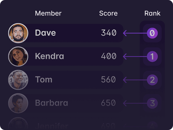Select the name Dave in the list
This screenshot has width=173, height=130.
[x=45, y=33]
